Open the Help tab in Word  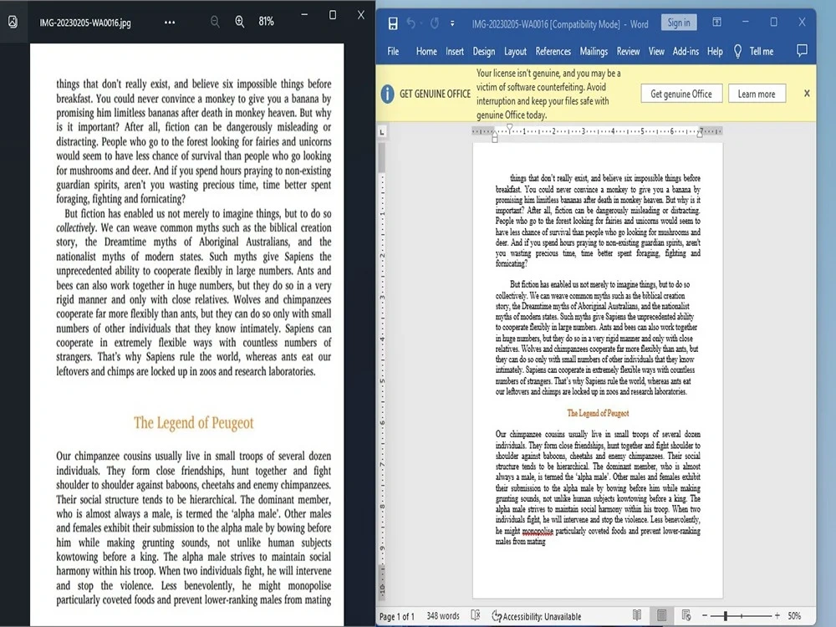(x=715, y=51)
